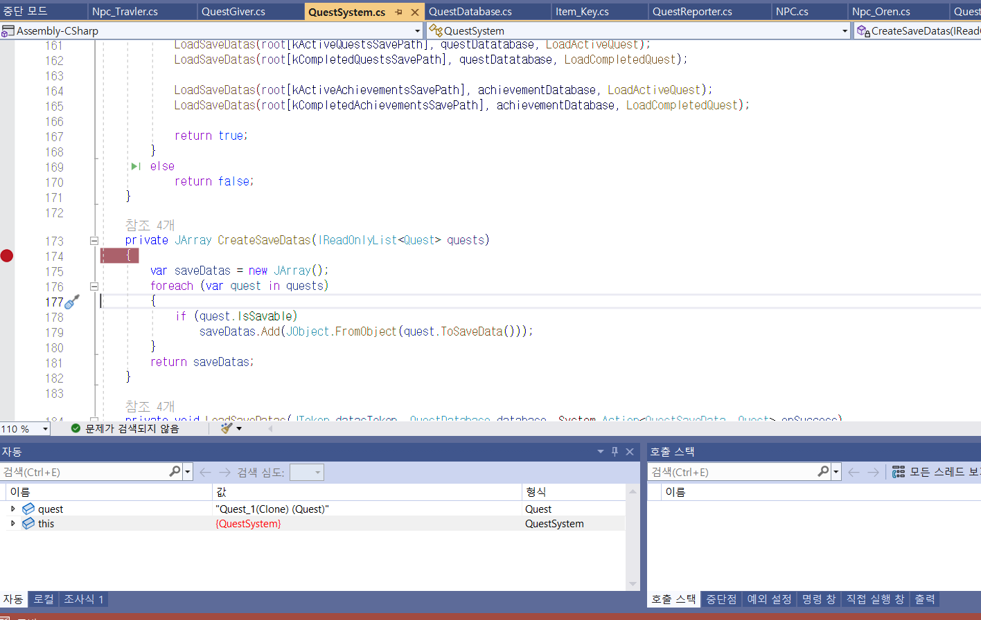This screenshot has width=981, height=620.
Task: Click the references count above LoadSaveDatas
Action: coord(150,407)
